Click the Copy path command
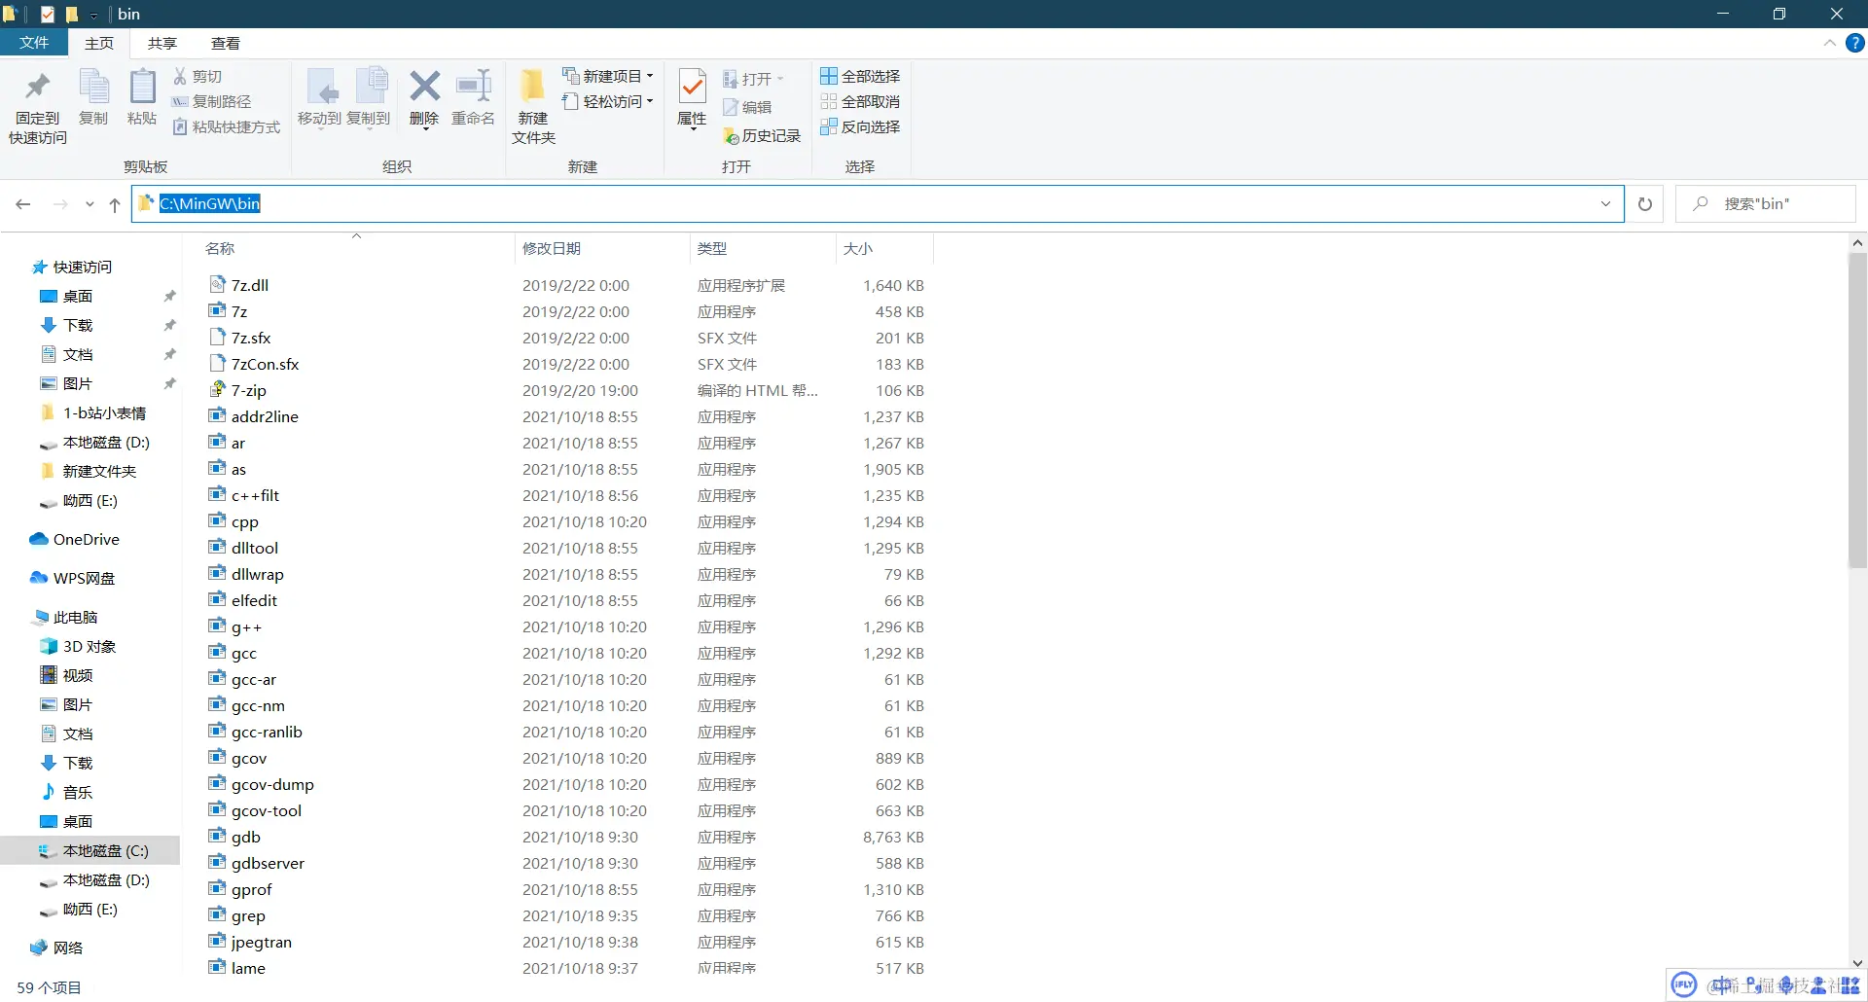 [x=211, y=101]
